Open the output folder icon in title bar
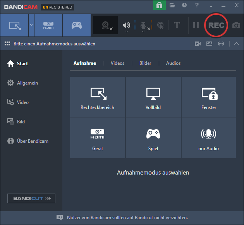Viewport: 244px width, 225px height. click(172, 5)
